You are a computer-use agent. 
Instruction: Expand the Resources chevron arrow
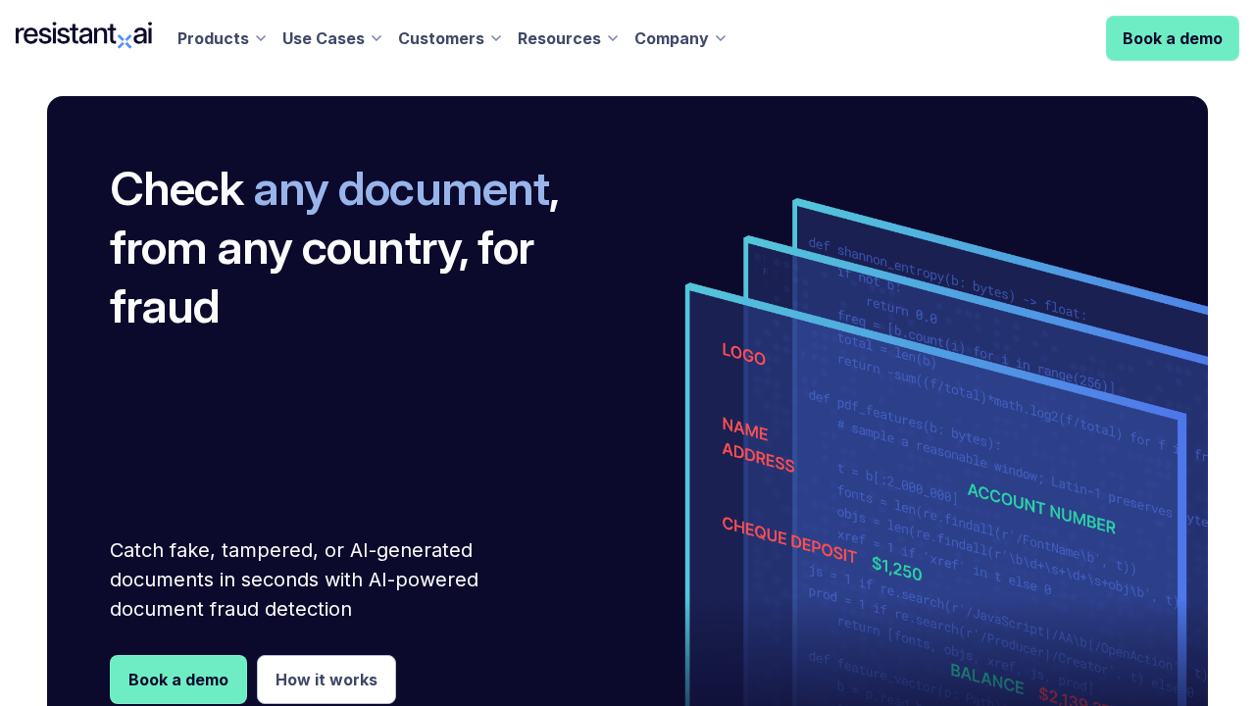tap(613, 38)
